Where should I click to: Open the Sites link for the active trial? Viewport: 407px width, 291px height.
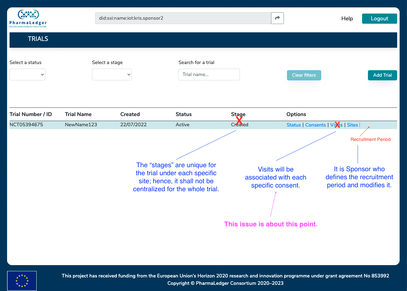(x=353, y=125)
